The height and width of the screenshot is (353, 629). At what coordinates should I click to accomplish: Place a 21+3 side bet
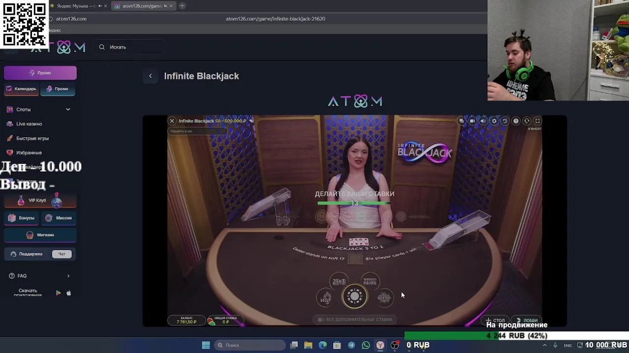[339, 281]
